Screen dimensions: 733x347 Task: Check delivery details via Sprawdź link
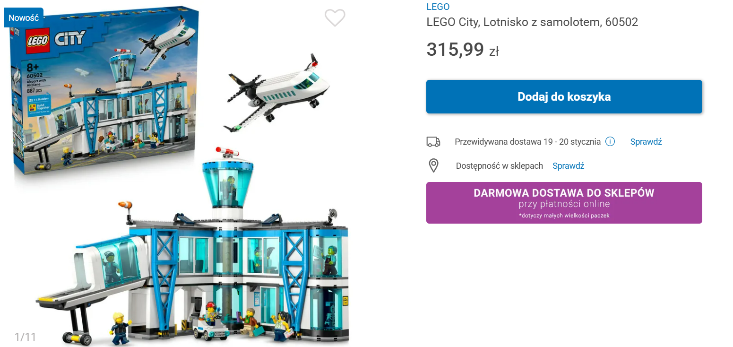point(646,141)
